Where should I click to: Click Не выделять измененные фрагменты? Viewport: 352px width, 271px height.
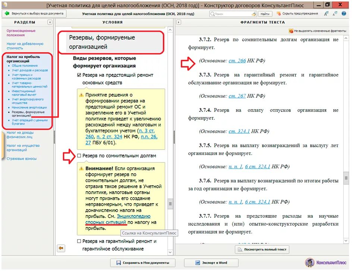[317, 31]
